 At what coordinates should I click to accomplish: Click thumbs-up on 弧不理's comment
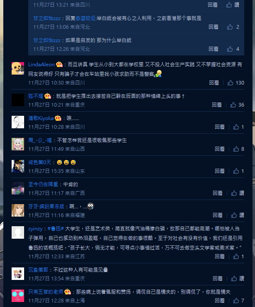233,105
